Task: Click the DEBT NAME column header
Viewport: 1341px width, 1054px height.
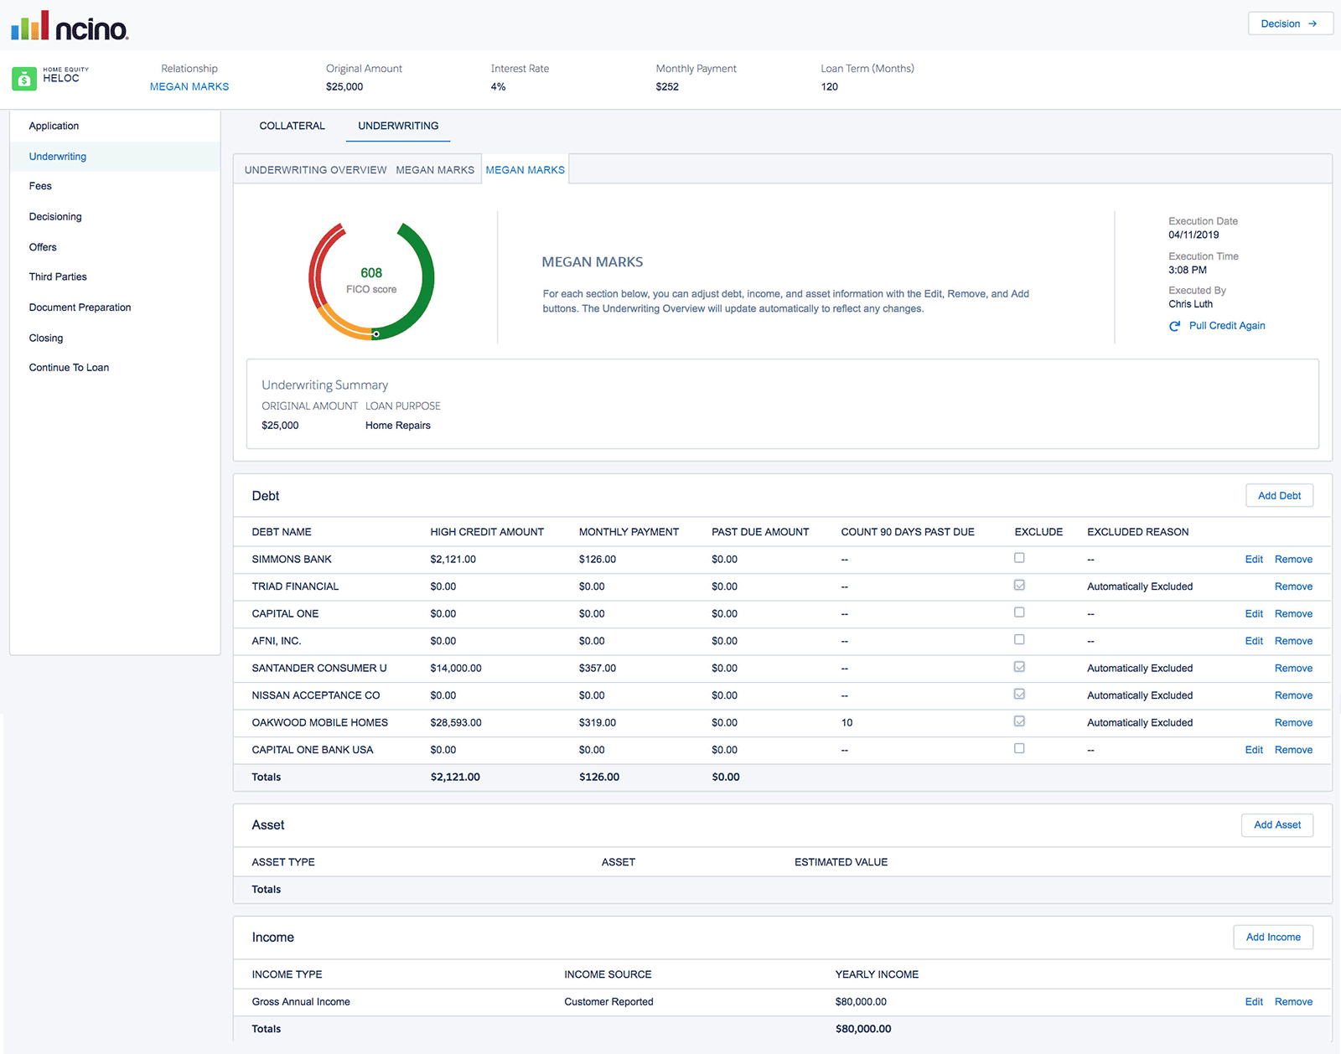Action: coord(282,532)
